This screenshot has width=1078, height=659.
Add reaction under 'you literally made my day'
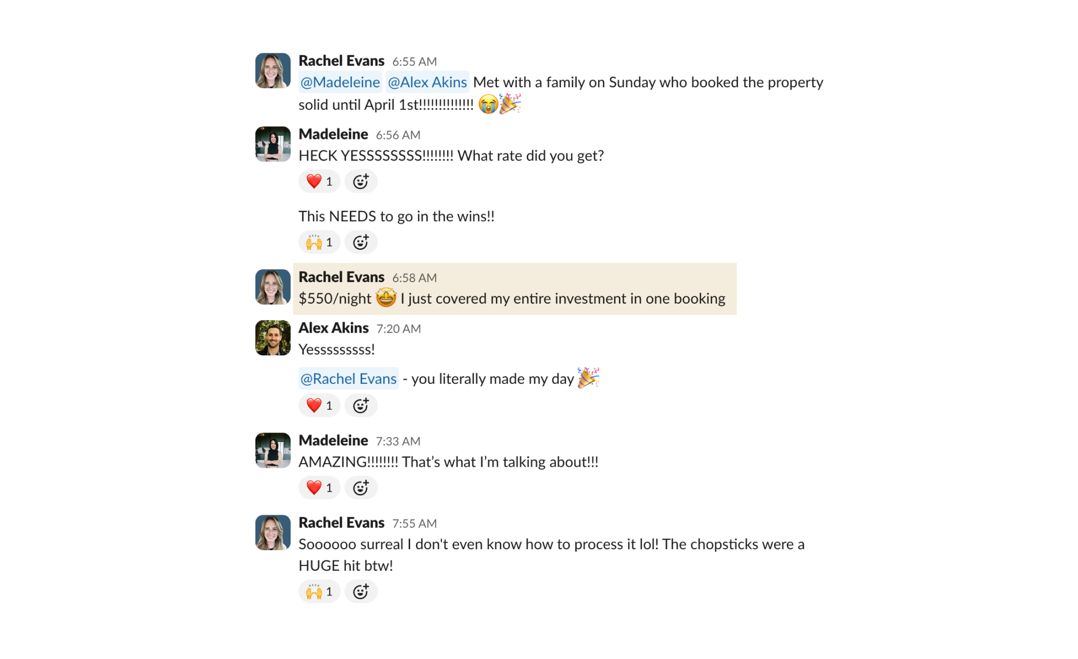[x=361, y=405]
